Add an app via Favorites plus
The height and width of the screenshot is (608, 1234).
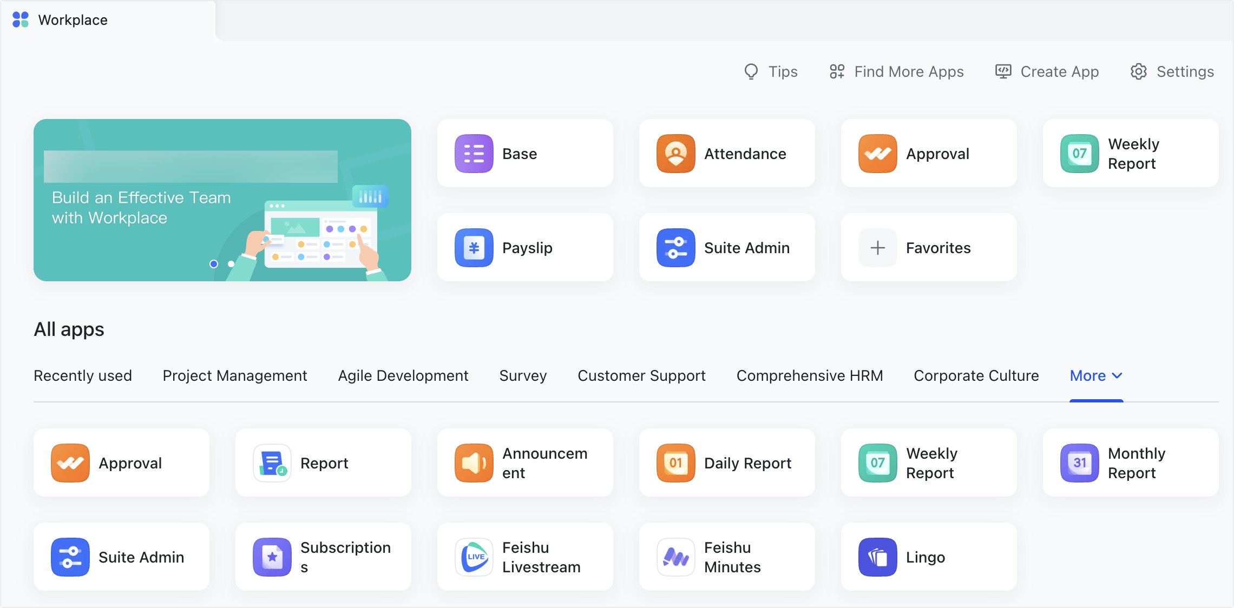tap(877, 248)
